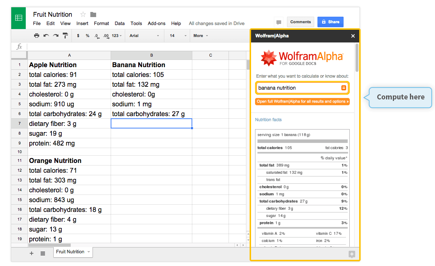This screenshot has width=435, height=266.
Task: Add a new sheet with plus icon
Action: click(x=32, y=253)
